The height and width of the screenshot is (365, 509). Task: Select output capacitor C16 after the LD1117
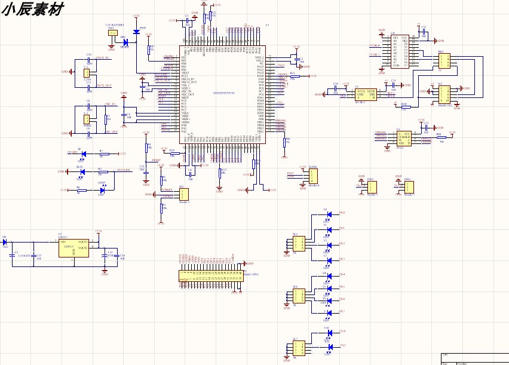pos(118,256)
